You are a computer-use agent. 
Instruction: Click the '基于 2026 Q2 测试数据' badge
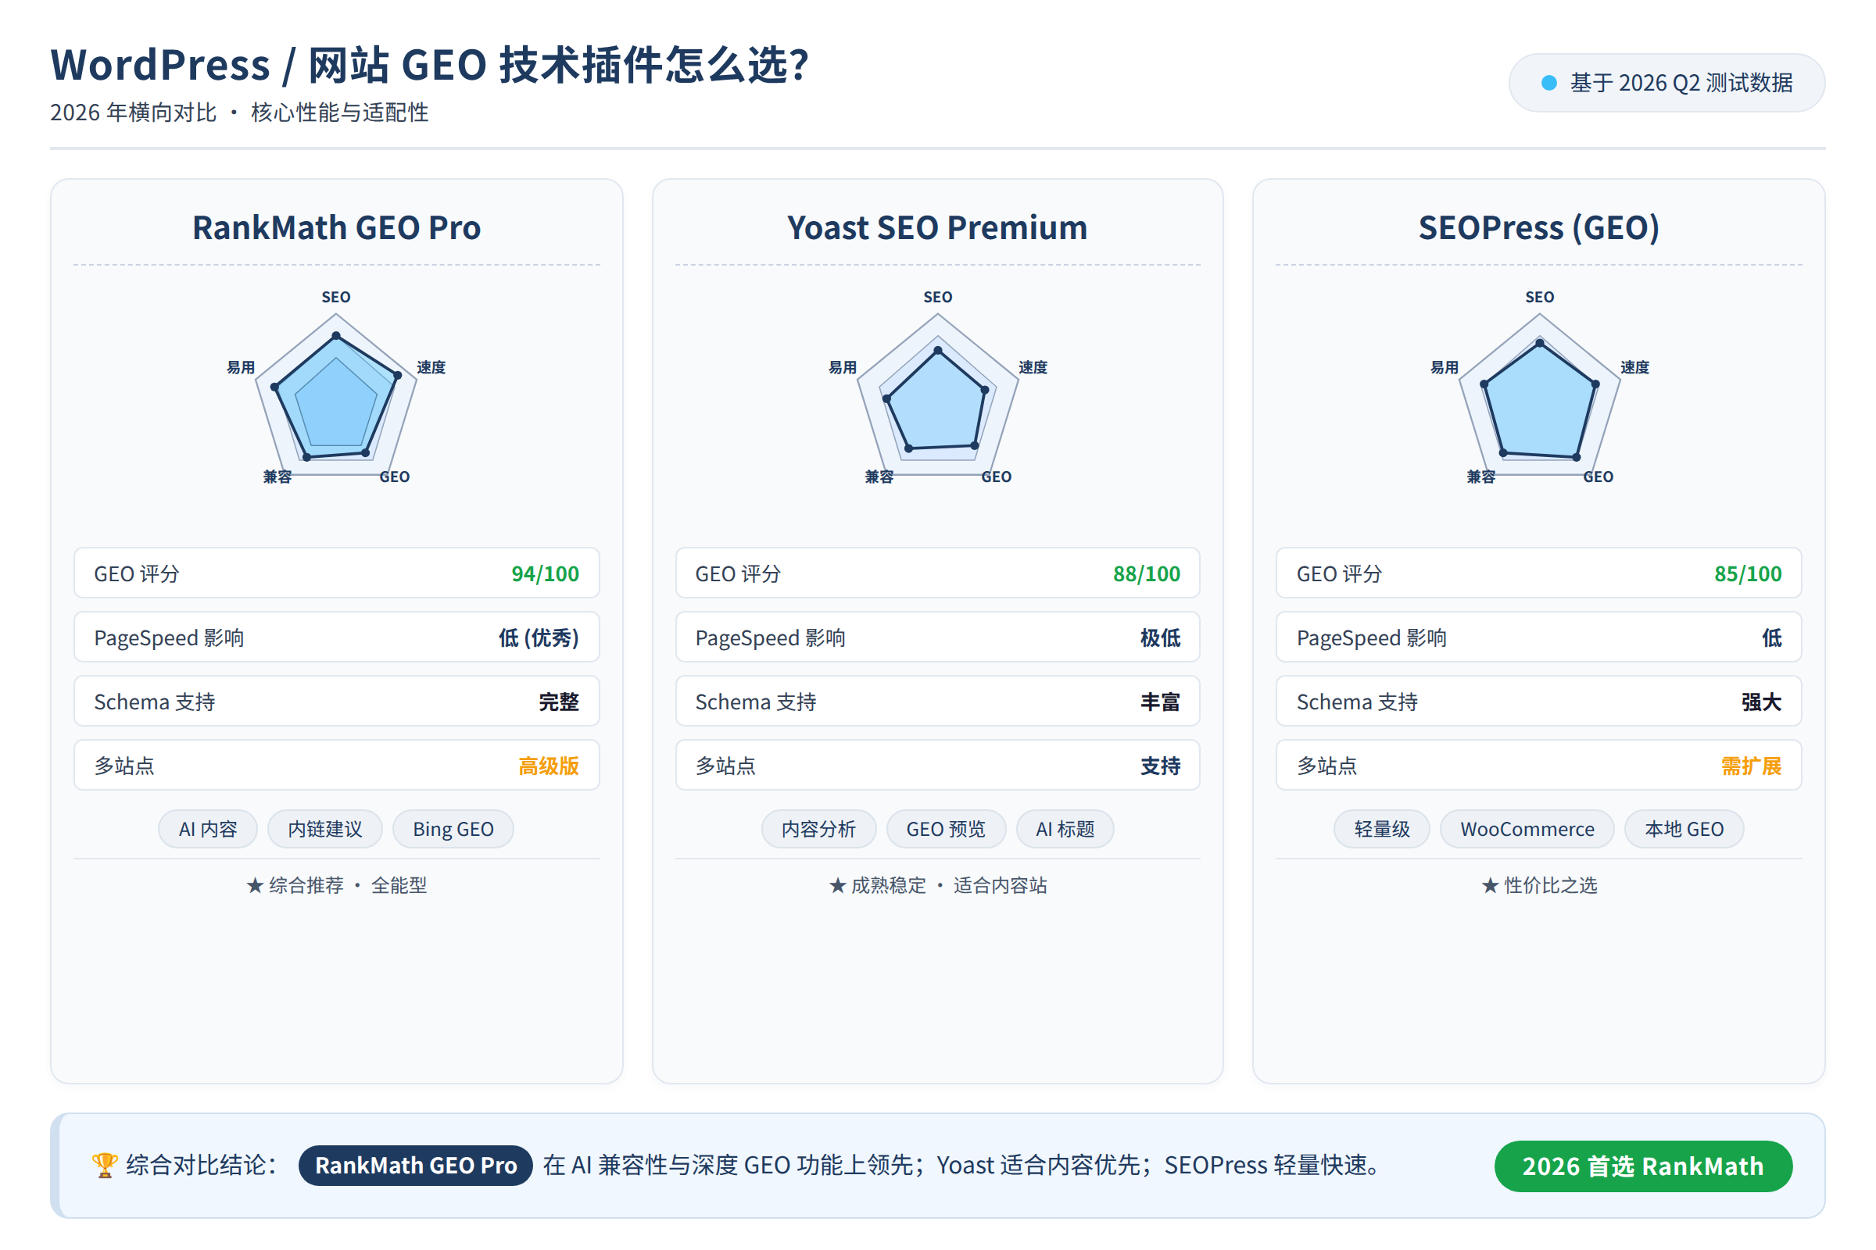point(1667,83)
